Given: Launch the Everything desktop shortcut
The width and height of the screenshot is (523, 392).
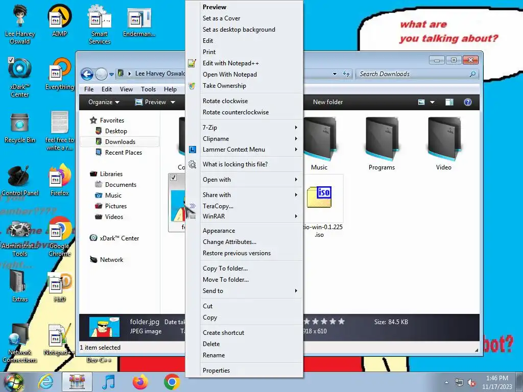Looking at the screenshot, I should click(59, 73).
